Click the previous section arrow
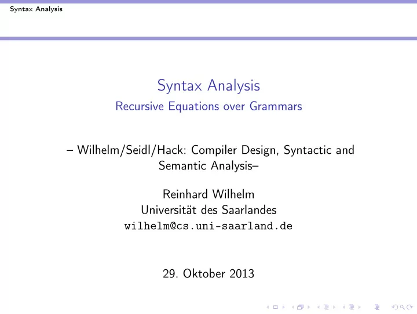Viewport: 417px width, 314px height. (344, 308)
